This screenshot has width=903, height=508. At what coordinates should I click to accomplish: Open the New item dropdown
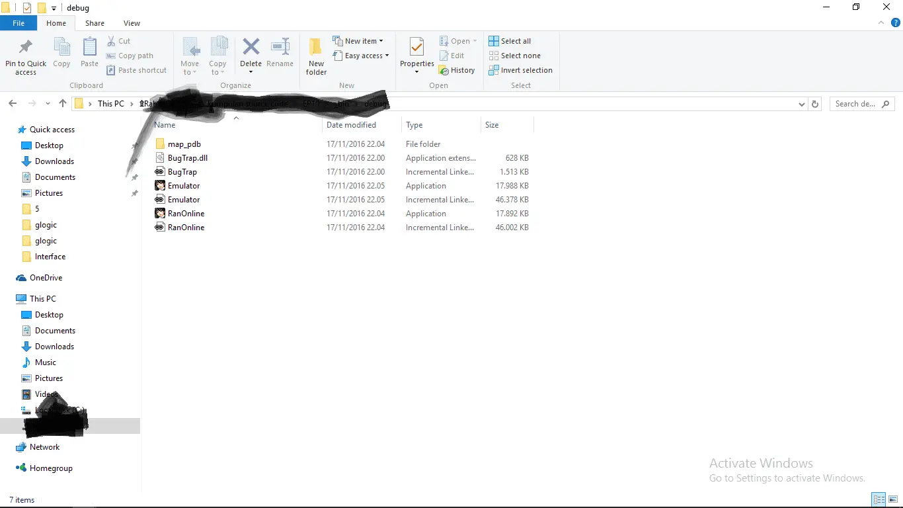click(358, 41)
